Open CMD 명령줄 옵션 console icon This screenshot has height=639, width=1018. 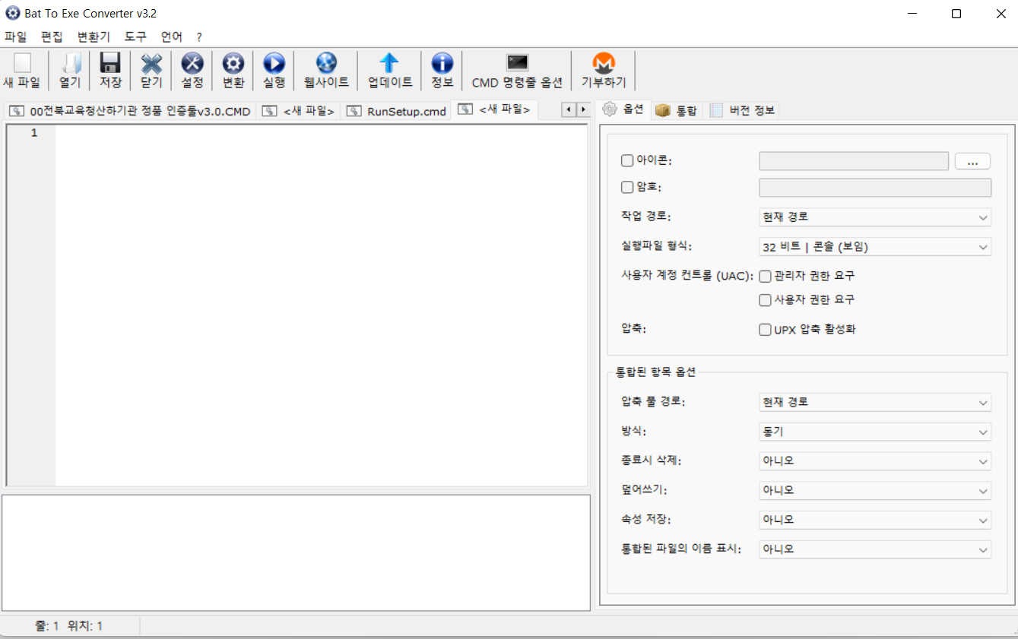pos(517,71)
